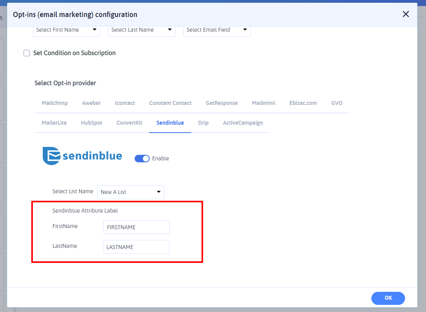This screenshot has height=312, width=426.
Task: Open the ConvertKit tab
Action: 129,123
